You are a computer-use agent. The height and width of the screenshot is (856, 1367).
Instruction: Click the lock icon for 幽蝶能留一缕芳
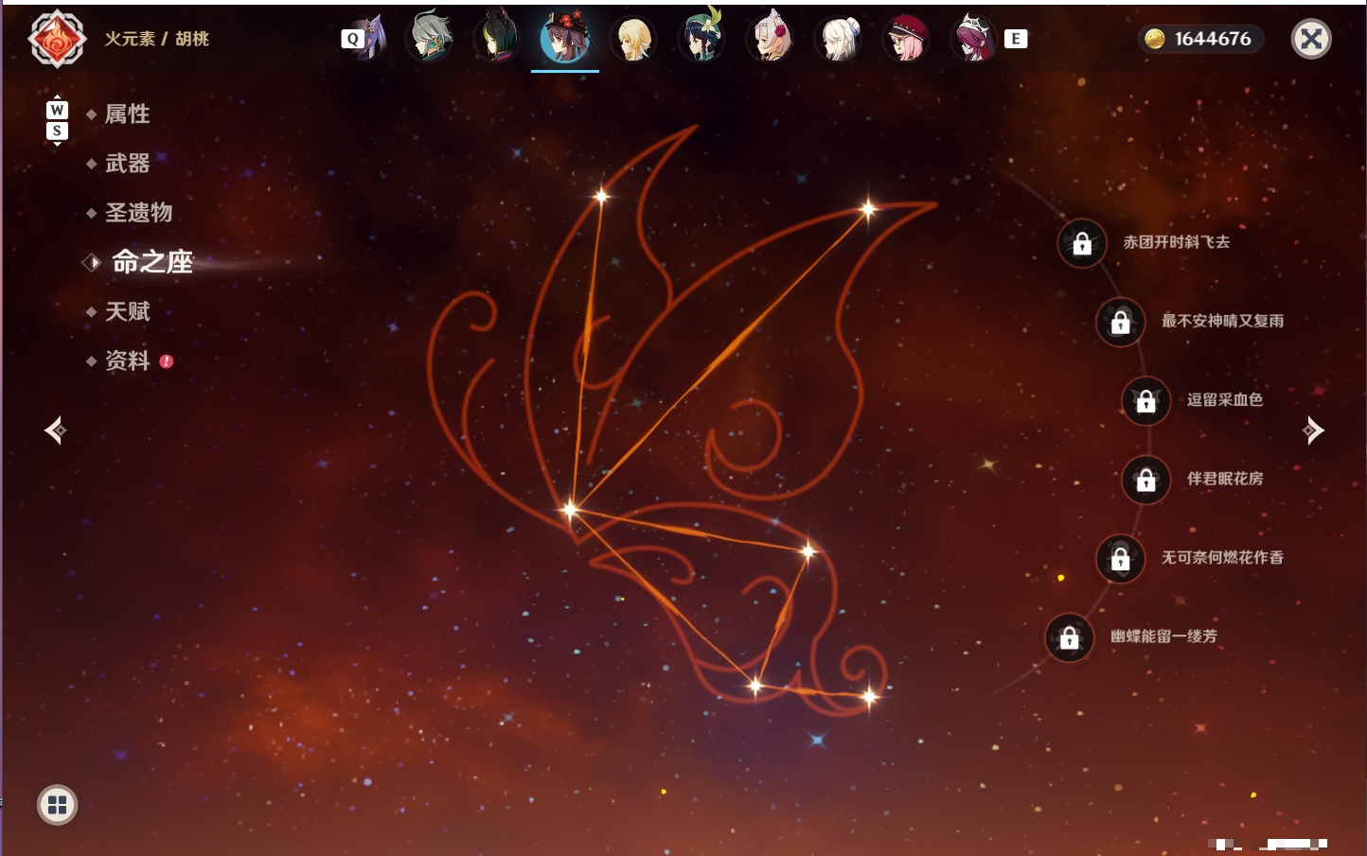(1069, 638)
